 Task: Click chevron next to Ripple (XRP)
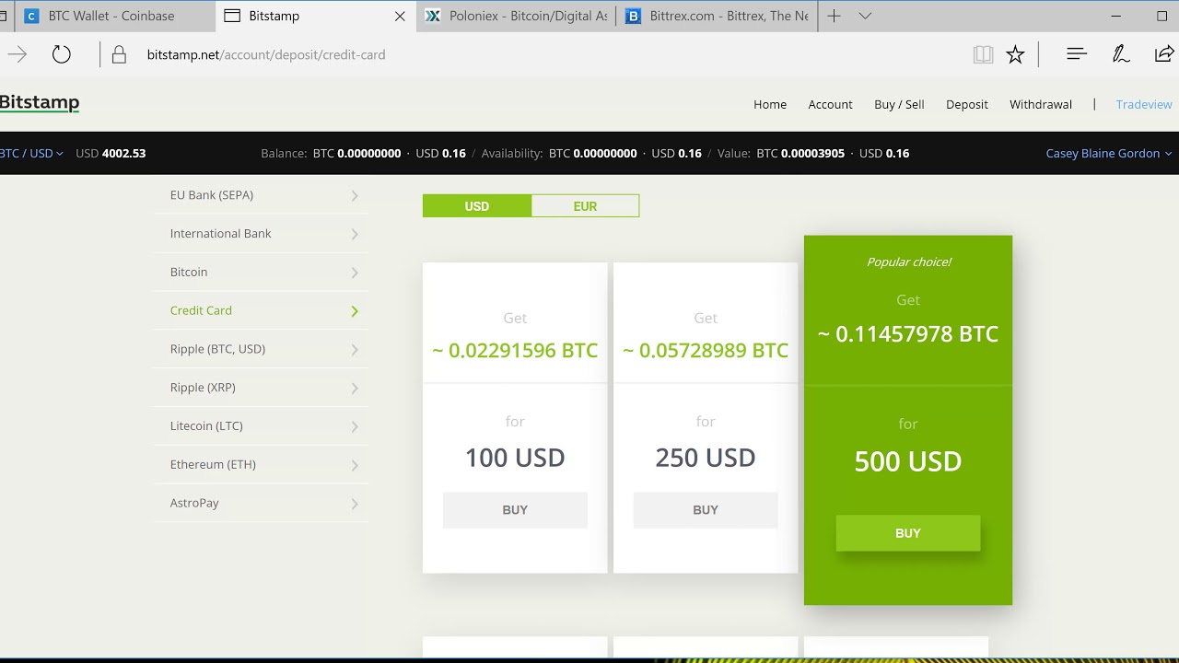355,389
